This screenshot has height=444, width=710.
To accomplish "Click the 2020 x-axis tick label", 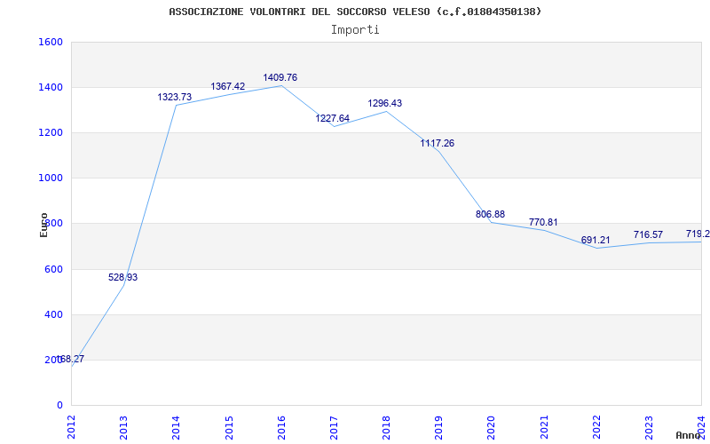I will tap(492, 427).
